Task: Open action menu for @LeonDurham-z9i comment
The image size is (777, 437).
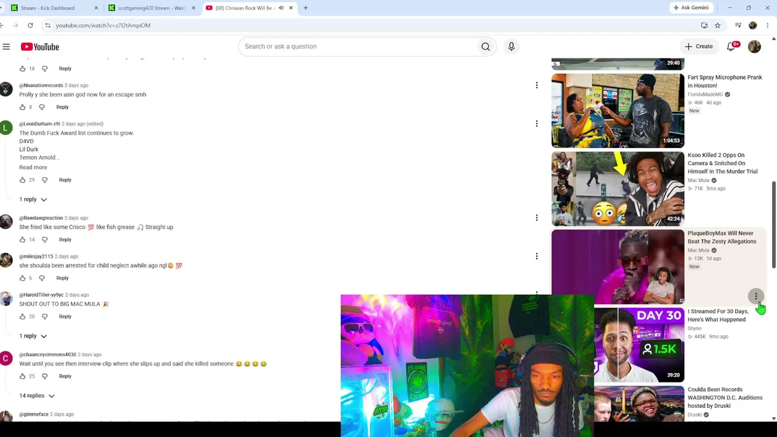Action: 537,124
